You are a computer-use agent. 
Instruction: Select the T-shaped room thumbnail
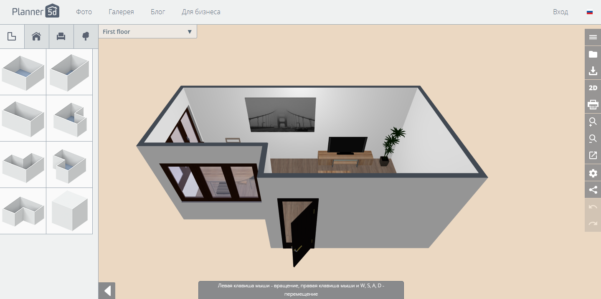[23, 211]
